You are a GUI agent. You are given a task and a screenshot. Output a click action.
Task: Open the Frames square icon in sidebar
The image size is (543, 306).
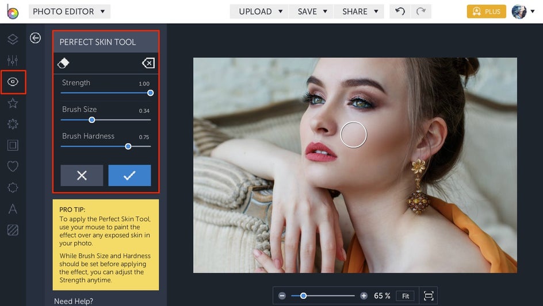click(x=13, y=145)
